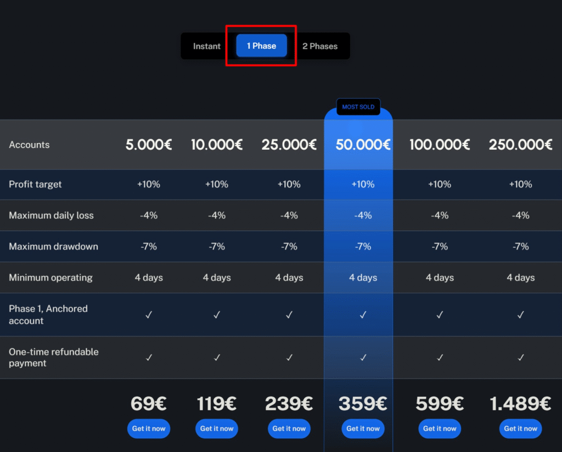
Task: Select the 25.000€ account column header
Action: tap(289, 145)
